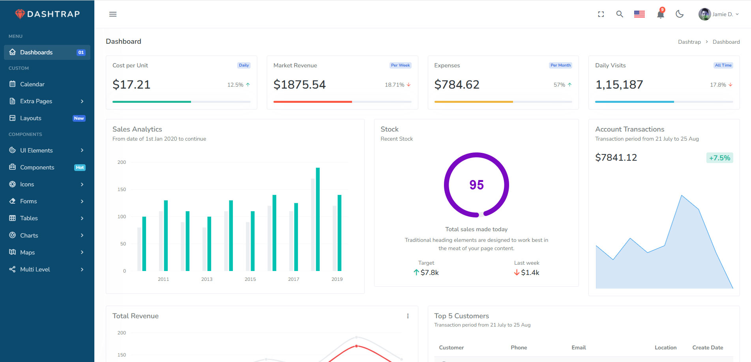The width and height of the screenshot is (751, 362).
Task: Expand Multi Level submenu chevron
Action: pyautogui.click(x=82, y=269)
